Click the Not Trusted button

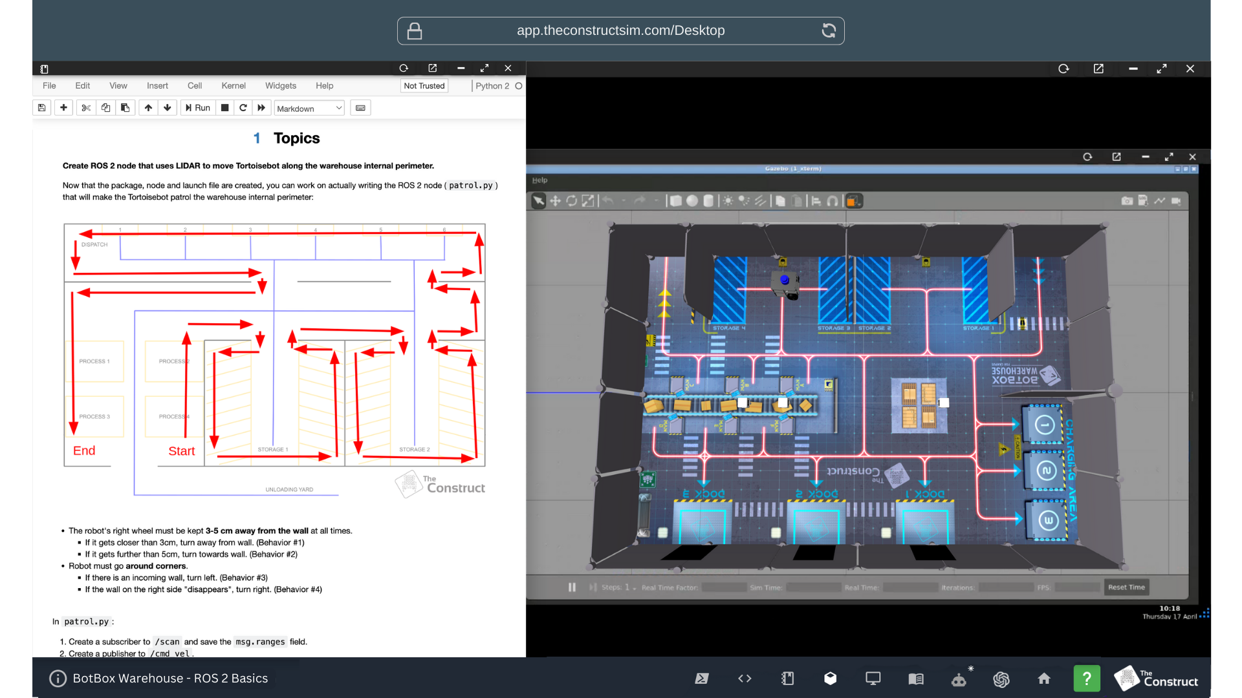click(x=424, y=86)
